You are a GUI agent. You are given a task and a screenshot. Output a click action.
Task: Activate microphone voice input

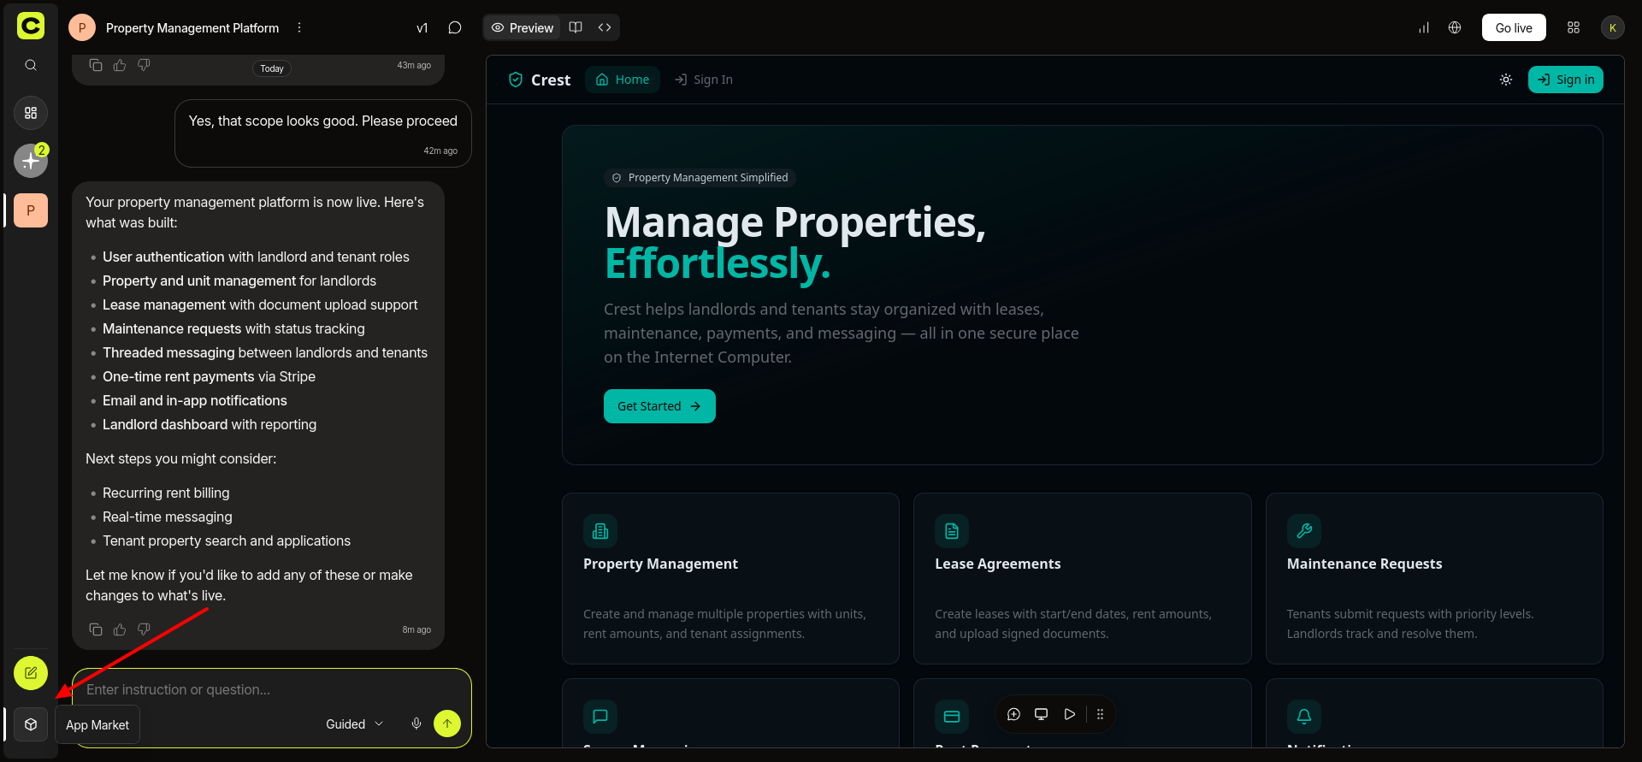[x=416, y=724]
